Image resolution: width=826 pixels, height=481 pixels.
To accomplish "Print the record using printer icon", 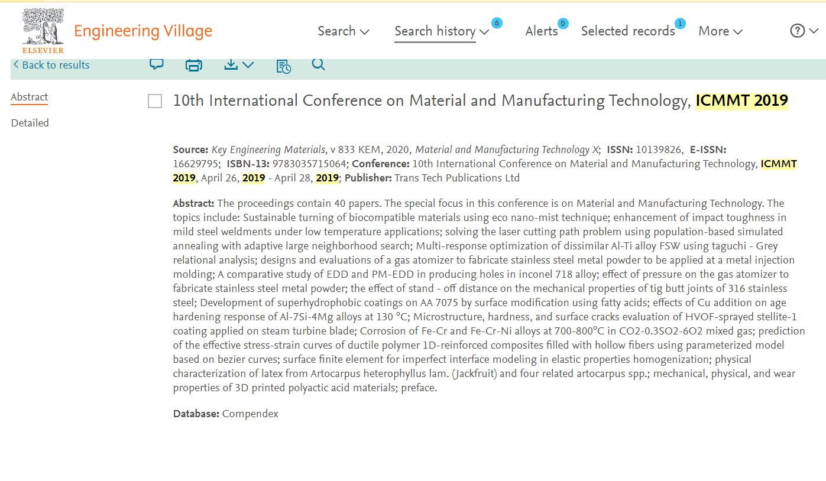I will pyautogui.click(x=194, y=65).
